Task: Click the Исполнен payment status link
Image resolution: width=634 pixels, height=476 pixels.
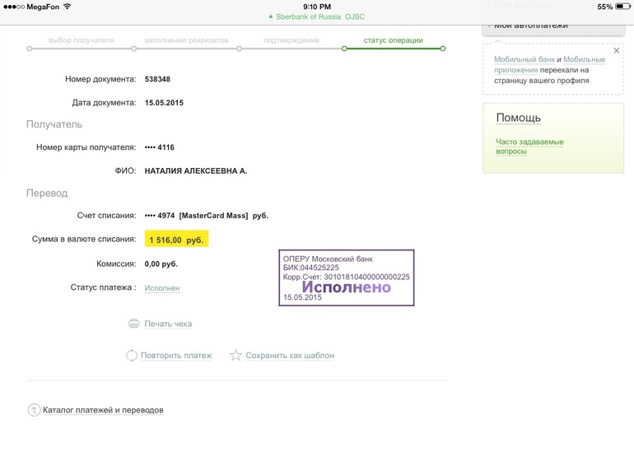Action: pyautogui.click(x=162, y=288)
